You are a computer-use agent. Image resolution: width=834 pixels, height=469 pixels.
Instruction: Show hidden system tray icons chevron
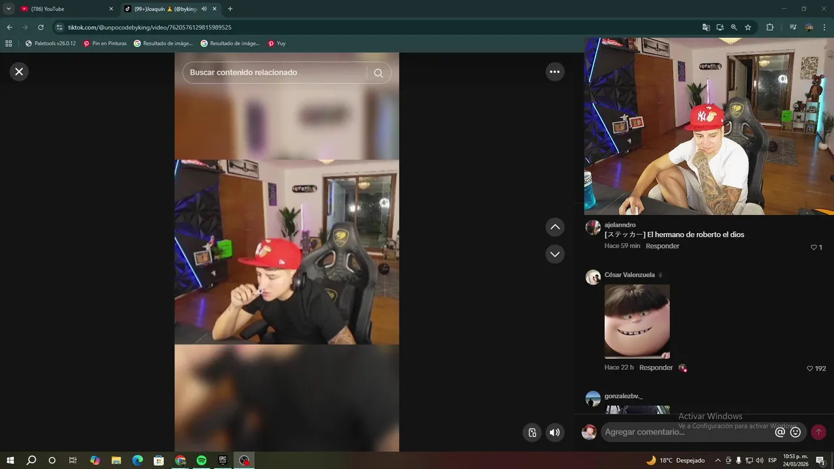[x=718, y=461]
